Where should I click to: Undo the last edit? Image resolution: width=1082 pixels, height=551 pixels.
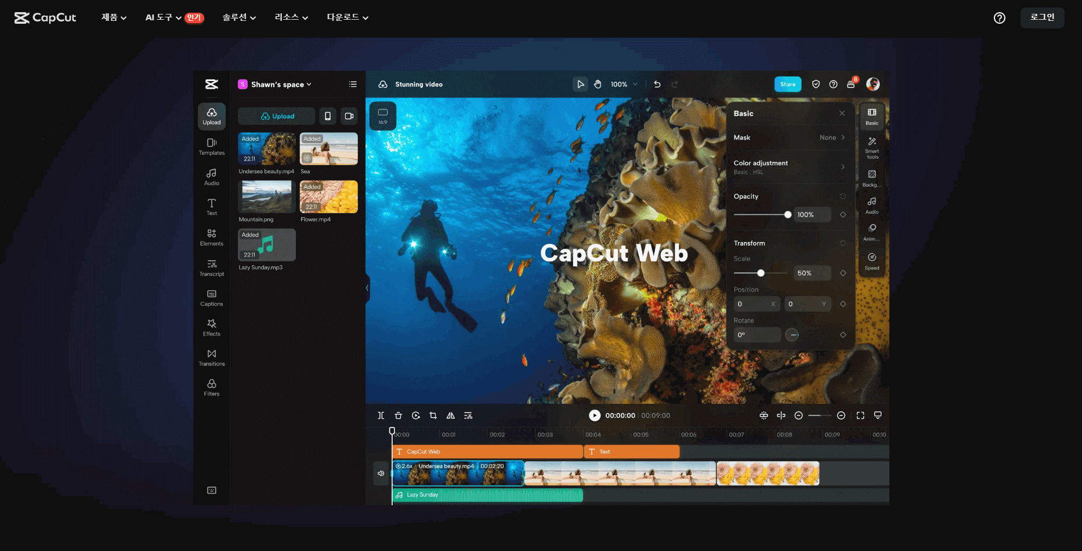pos(657,84)
